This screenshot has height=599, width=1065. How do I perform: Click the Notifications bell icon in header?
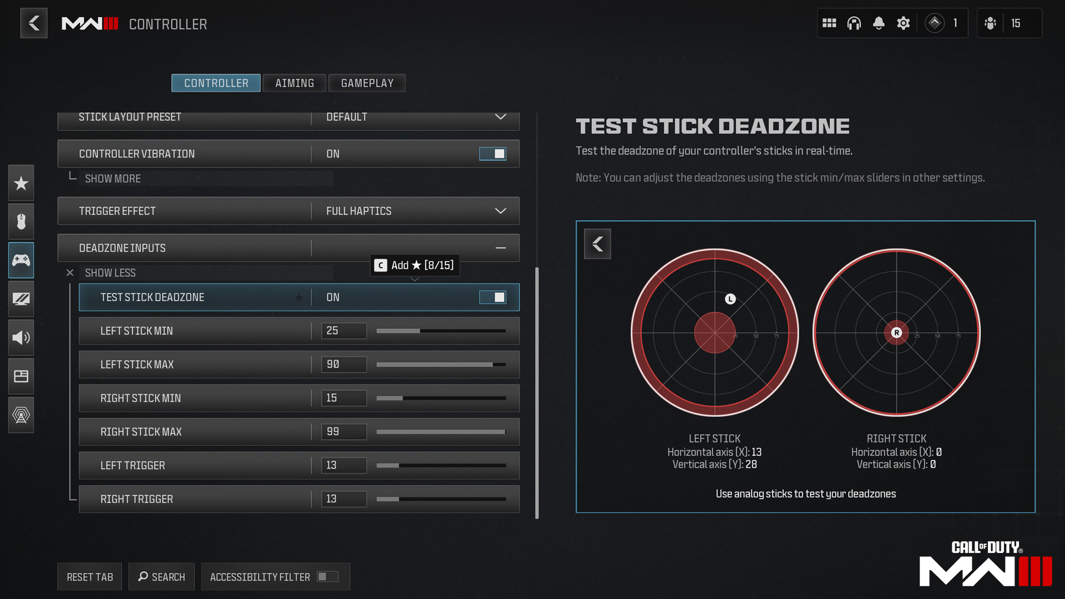[878, 23]
